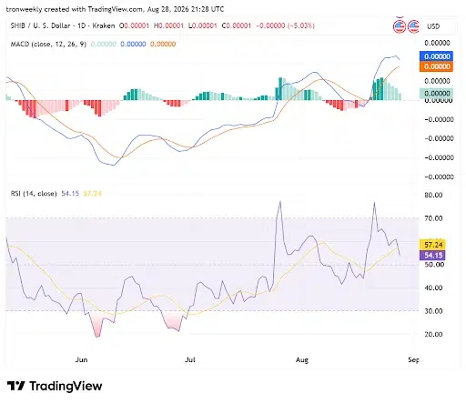The image size is (466, 404).
Task: Click the 20.00 RSI scale label
Action: point(433,334)
